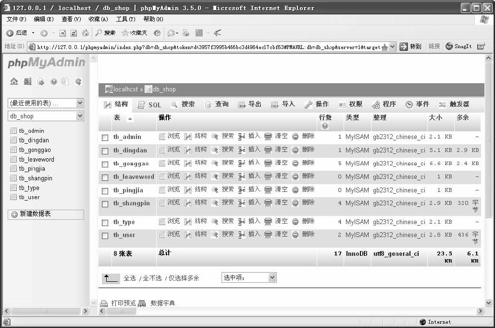Click tb_admin table icon in left sidebar
The width and height of the screenshot is (495, 328).
[x=13, y=130]
